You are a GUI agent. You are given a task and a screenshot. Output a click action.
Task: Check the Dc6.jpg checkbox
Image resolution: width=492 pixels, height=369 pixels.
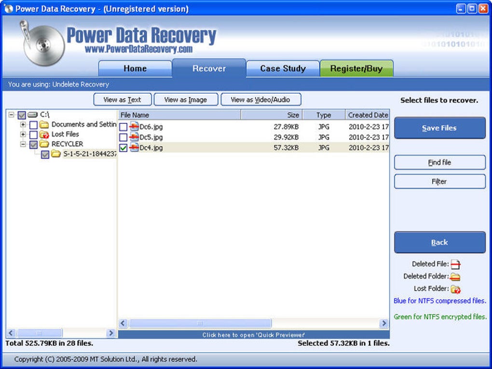(123, 127)
